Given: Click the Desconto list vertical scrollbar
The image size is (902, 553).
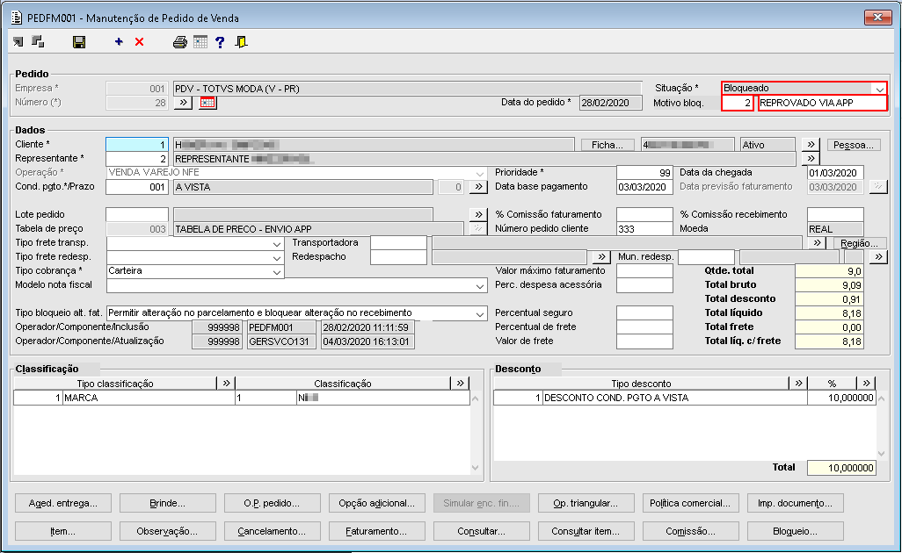Looking at the screenshot, I should tap(881, 426).
